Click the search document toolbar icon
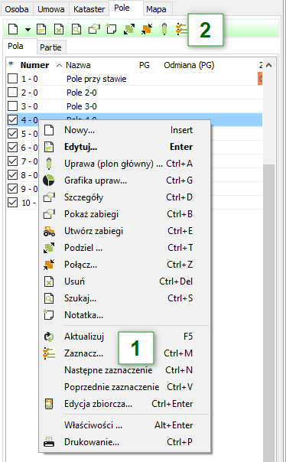Viewport: 286px width, 462px height. coord(76,30)
